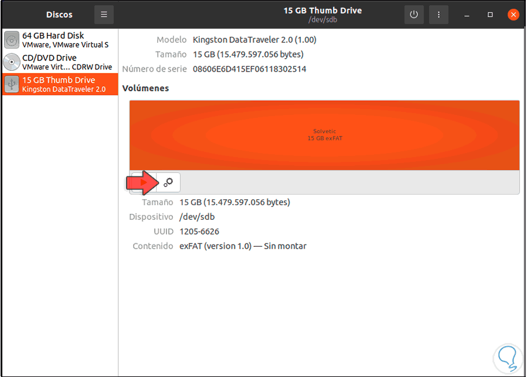Click the hard disk icon beside 64 GB entry

[x=11, y=39]
